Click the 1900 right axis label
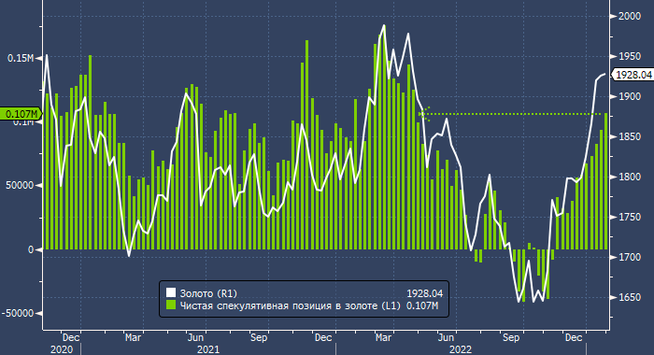The height and width of the screenshot is (355, 654). click(630, 96)
